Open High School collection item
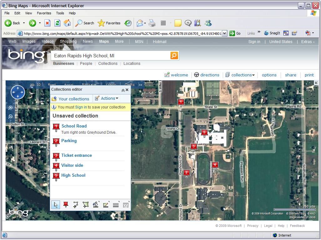The height and width of the screenshot is (240, 321). [x=73, y=175]
